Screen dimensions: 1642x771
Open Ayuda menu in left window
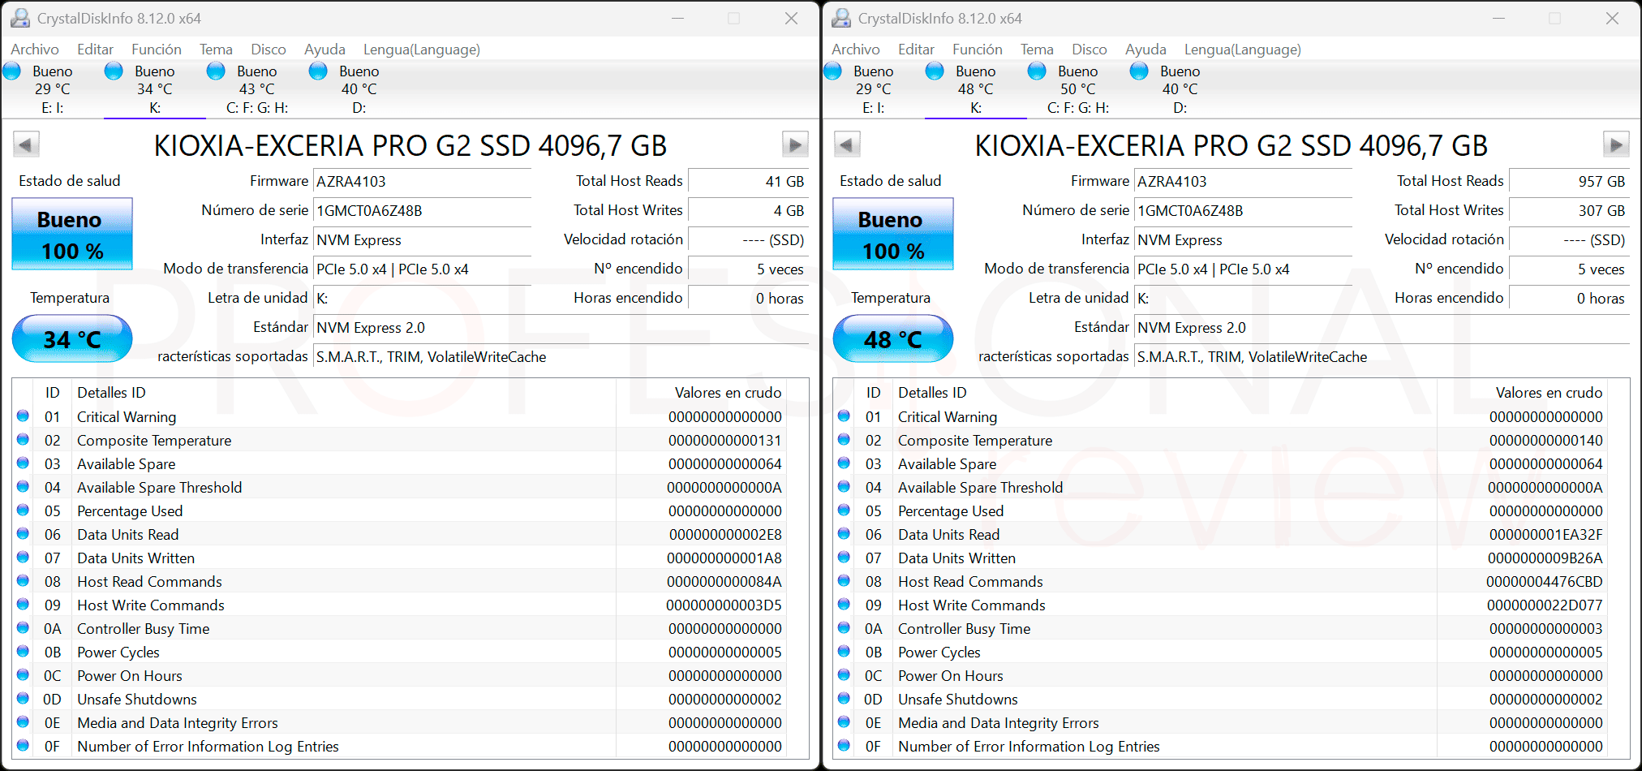(325, 50)
